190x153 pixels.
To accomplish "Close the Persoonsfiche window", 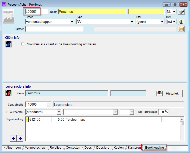I will pyautogui.click(x=183, y=5).
